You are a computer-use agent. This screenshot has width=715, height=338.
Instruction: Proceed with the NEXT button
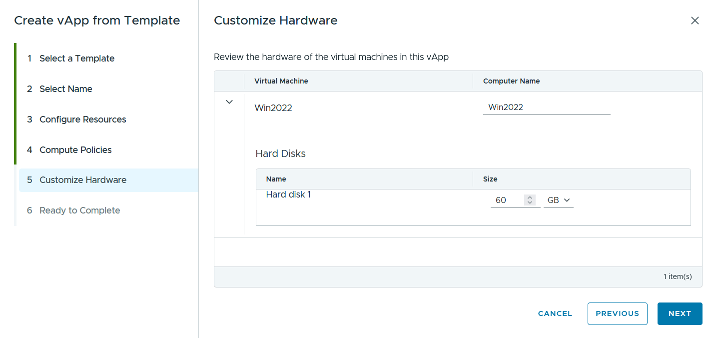pos(680,313)
